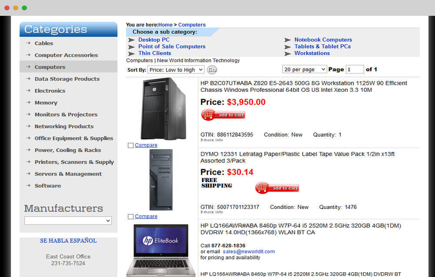435x277 pixels.
Task: Click the arrow icon next to Cables category
Action: 28,43
